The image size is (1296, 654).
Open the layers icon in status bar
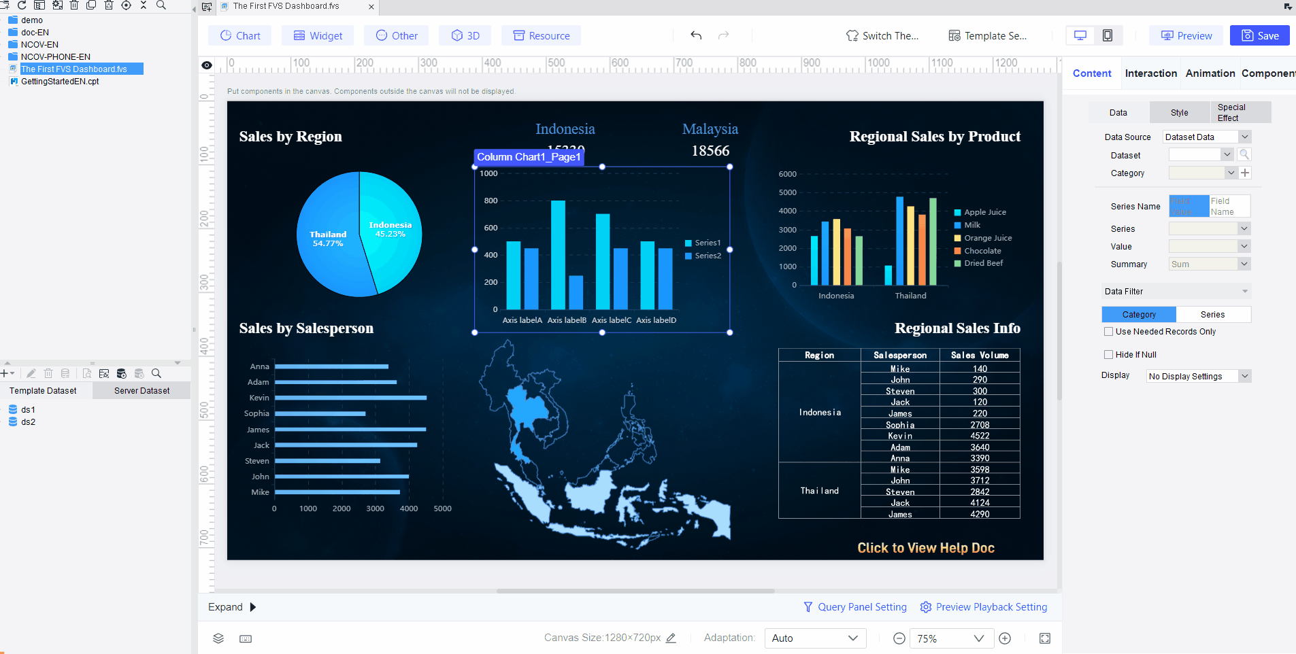point(218,638)
